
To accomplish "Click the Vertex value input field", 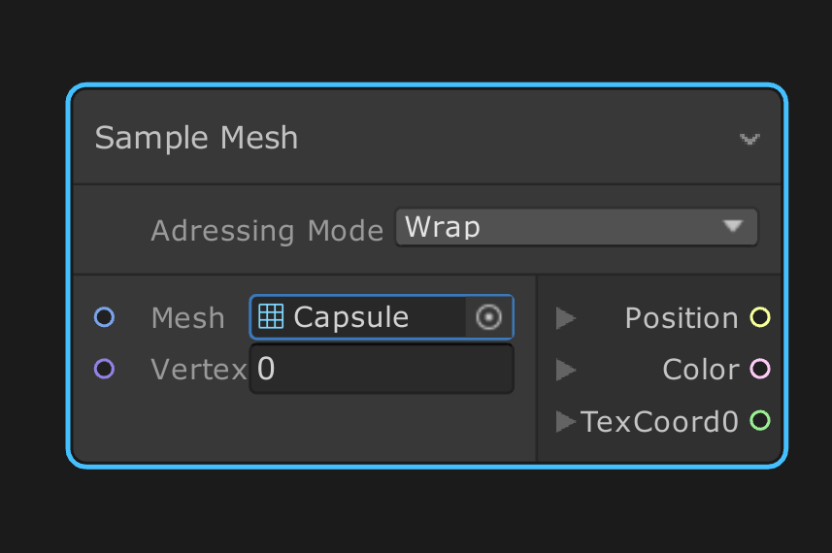I will (x=382, y=370).
